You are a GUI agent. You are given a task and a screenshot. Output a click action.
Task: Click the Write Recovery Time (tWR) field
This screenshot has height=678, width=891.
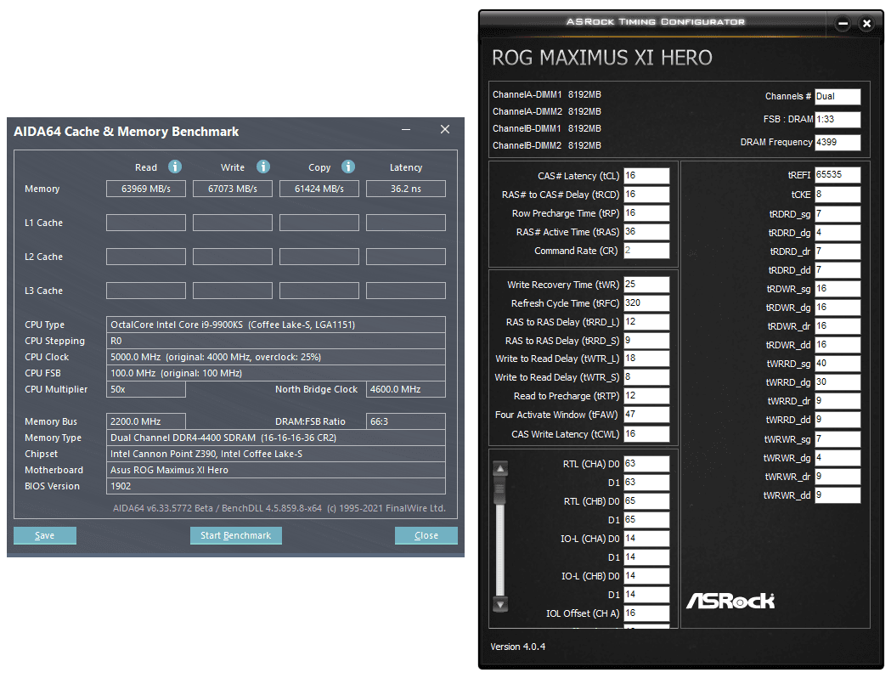(x=646, y=284)
